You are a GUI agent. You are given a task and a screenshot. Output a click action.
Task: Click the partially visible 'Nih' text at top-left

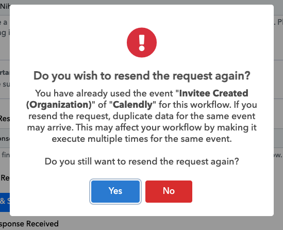pos(5,6)
